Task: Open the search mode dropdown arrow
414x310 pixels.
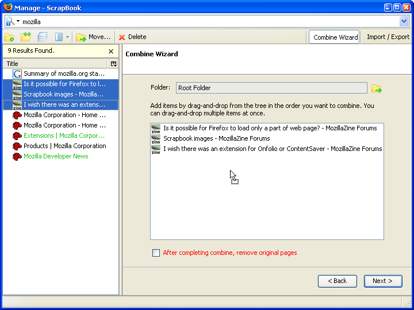Action: coord(18,21)
